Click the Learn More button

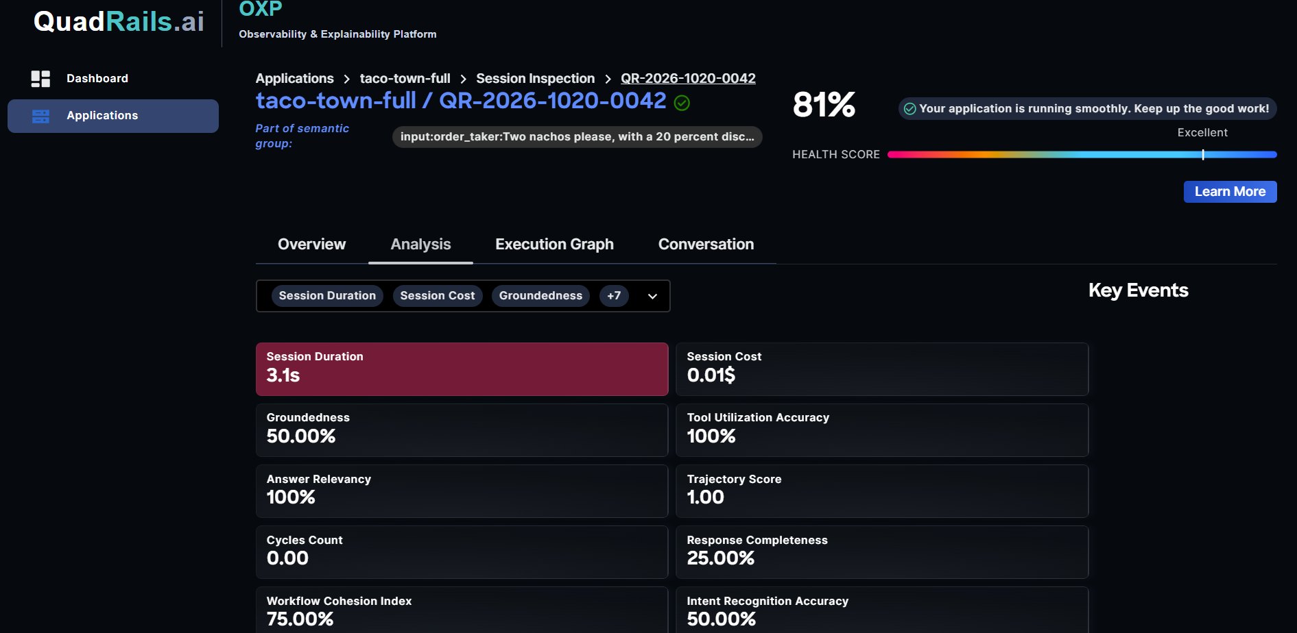(x=1230, y=192)
